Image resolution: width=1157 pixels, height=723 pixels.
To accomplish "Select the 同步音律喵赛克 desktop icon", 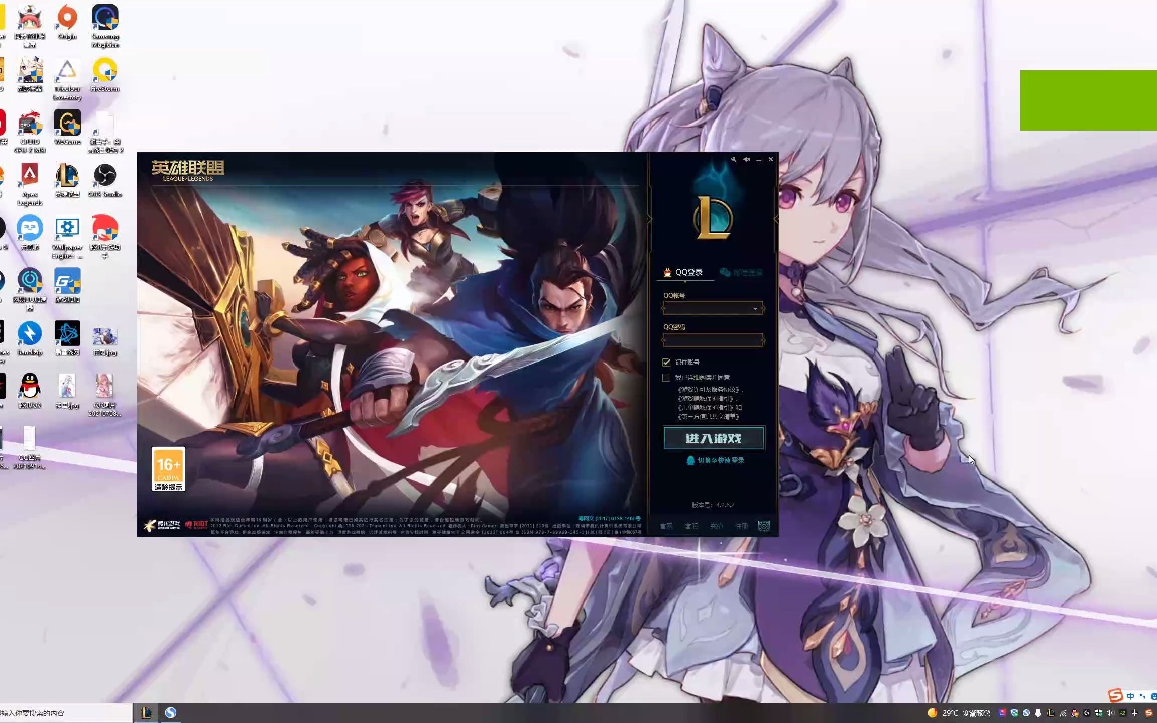I will [x=30, y=26].
